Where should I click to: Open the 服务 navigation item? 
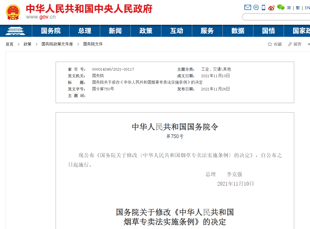click(207, 31)
